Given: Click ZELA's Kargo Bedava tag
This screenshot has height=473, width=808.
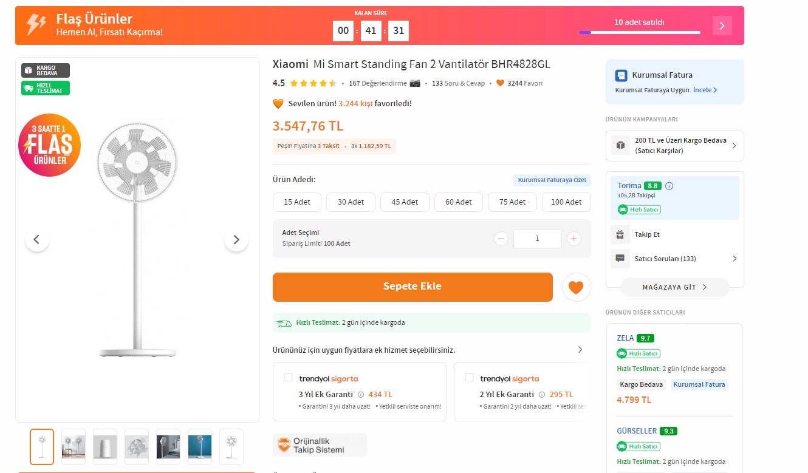Looking at the screenshot, I should [642, 384].
